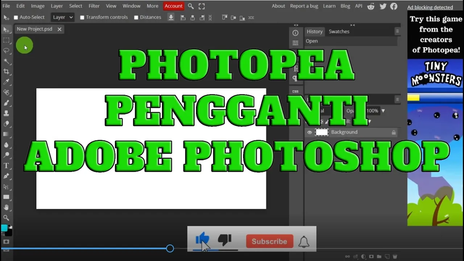Select the Rectangle Select tool
The height and width of the screenshot is (261, 464).
[6, 40]
